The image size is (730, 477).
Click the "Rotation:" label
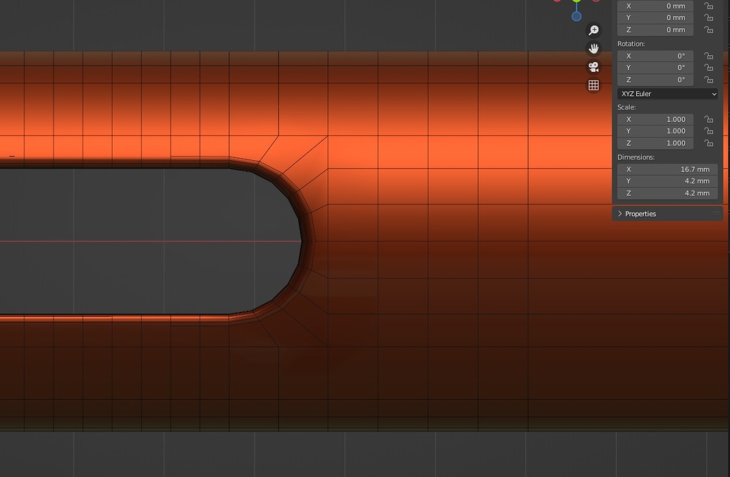(x=631, y=44)
